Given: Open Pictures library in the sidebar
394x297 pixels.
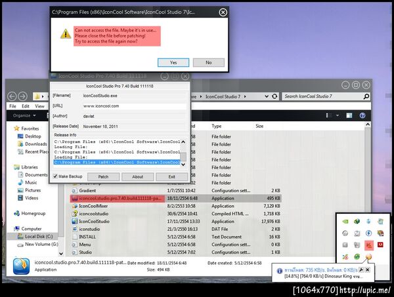Looking at the screenshot, I should pyautogui.click(x=29, y=190).
